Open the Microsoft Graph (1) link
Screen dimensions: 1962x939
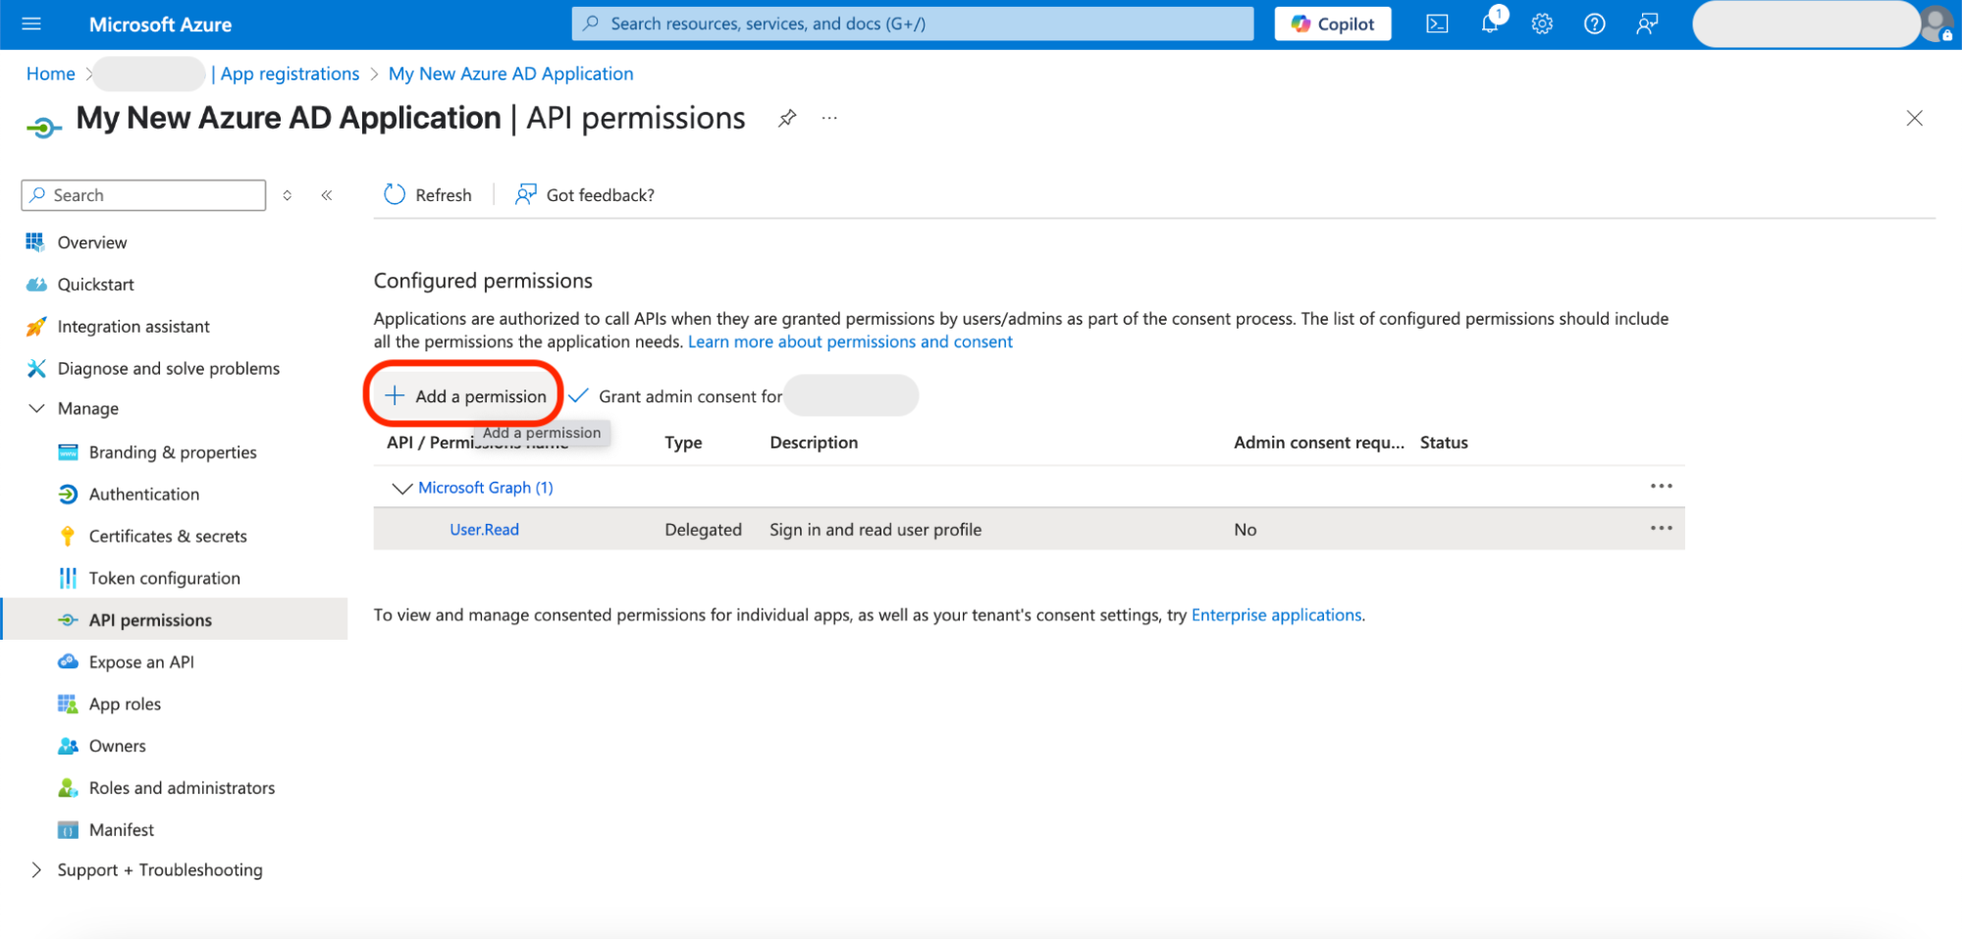(x=486, y=488)
